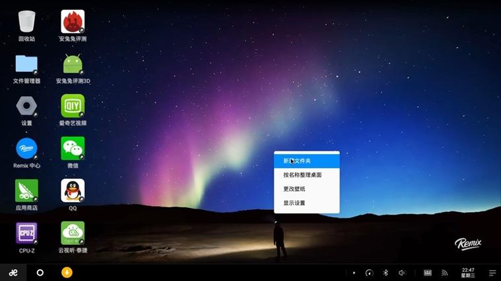Open the Remix 中心 blue icon

coord(26,148)
